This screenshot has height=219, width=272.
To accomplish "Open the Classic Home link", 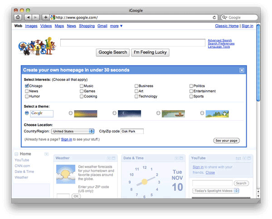I will (x=227, y=26).
